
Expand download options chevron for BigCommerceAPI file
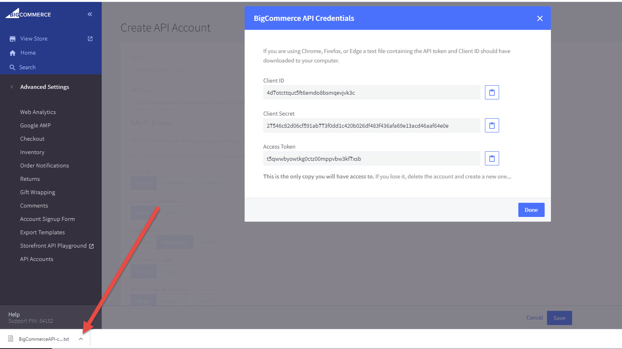tap(81, 339)
